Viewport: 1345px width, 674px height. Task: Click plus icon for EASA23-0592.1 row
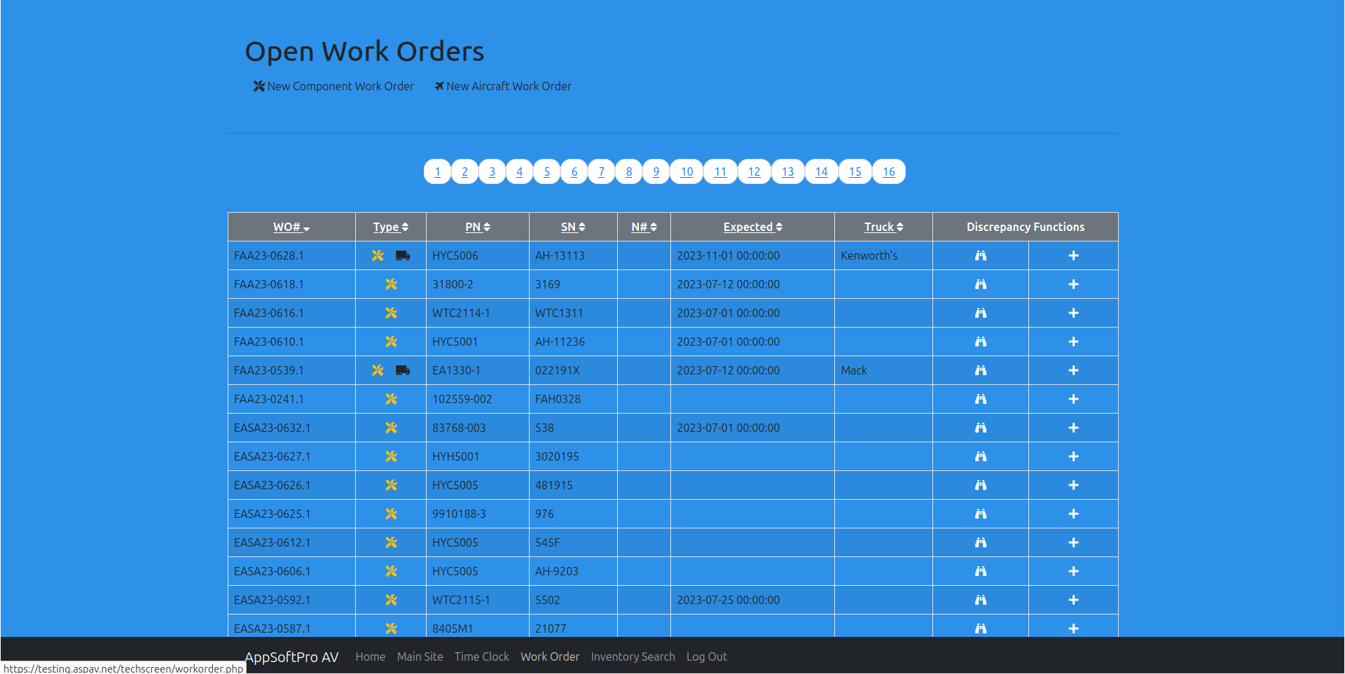(x=1072, y=600)
